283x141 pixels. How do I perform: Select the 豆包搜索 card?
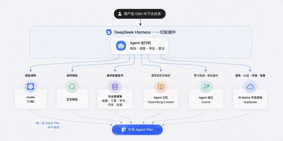coord(72,99)
